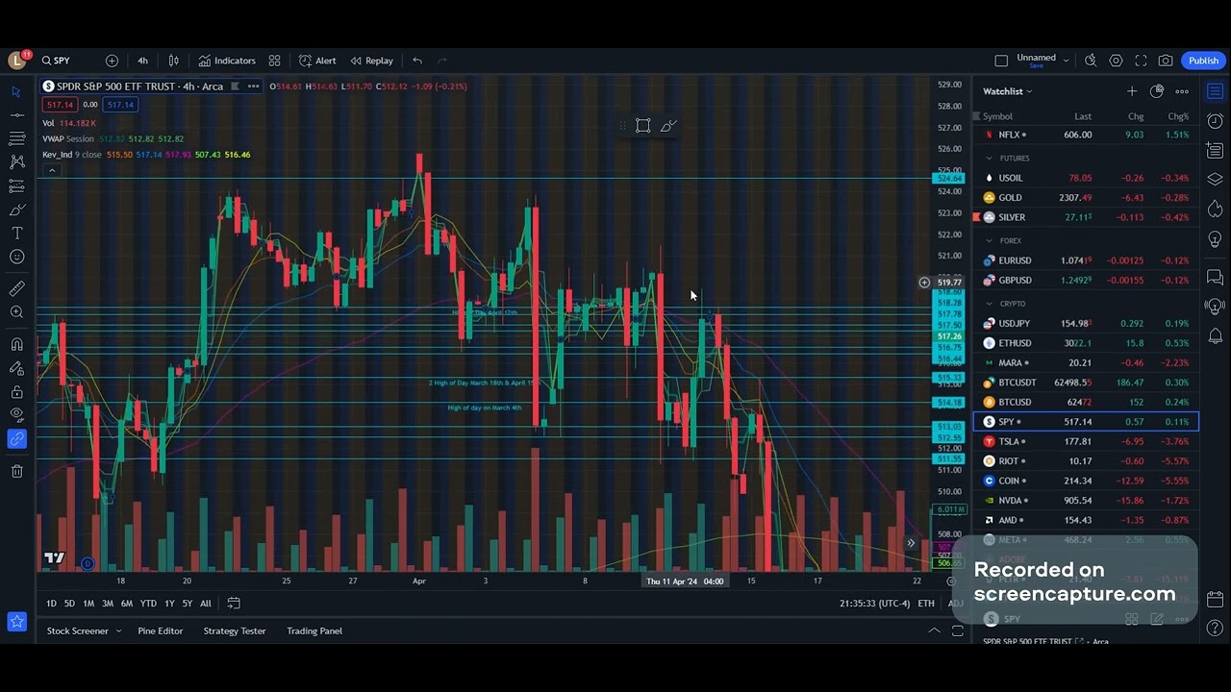This screenshot has width=1231, height=692.
Task: Open the Strategy Tester tab
Action: (235, 631)
